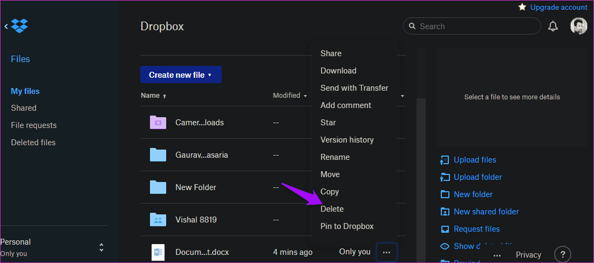Open Shared in the sidebar
The height and width of the screenshot is (263, 594).
coord(24,108)
